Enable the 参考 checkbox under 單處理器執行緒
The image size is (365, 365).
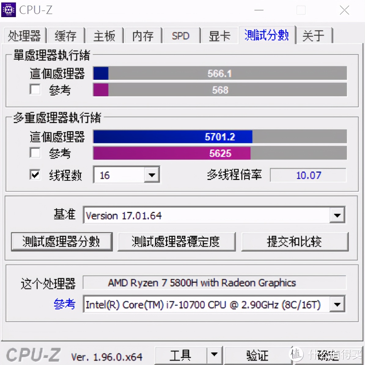pyautogui.click(x=35, y=89)
